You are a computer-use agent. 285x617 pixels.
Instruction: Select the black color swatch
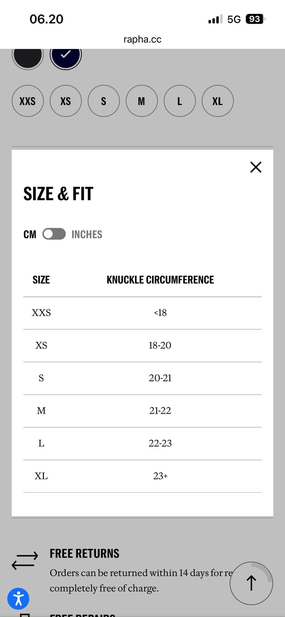pyautogui.click(x=28, y=56)
